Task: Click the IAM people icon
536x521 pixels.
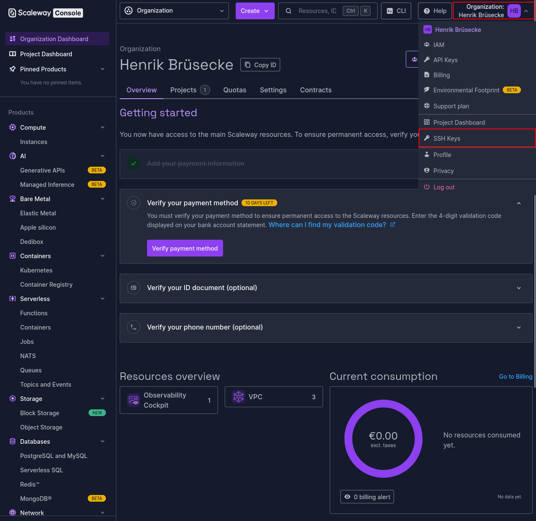Action: point(427,45)
